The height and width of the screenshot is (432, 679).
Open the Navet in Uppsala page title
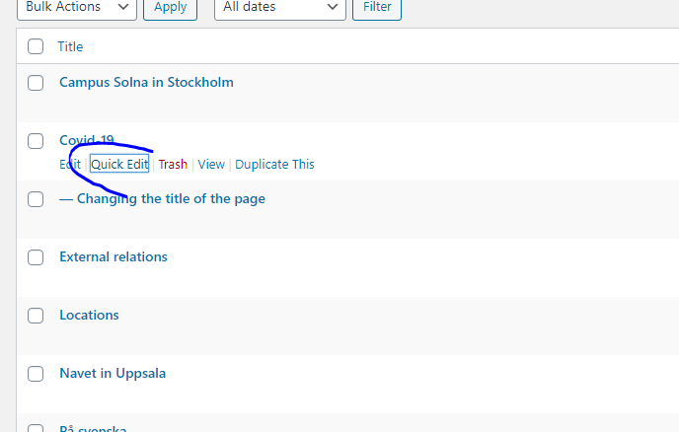pyautogui.click(x=113, y=373)
